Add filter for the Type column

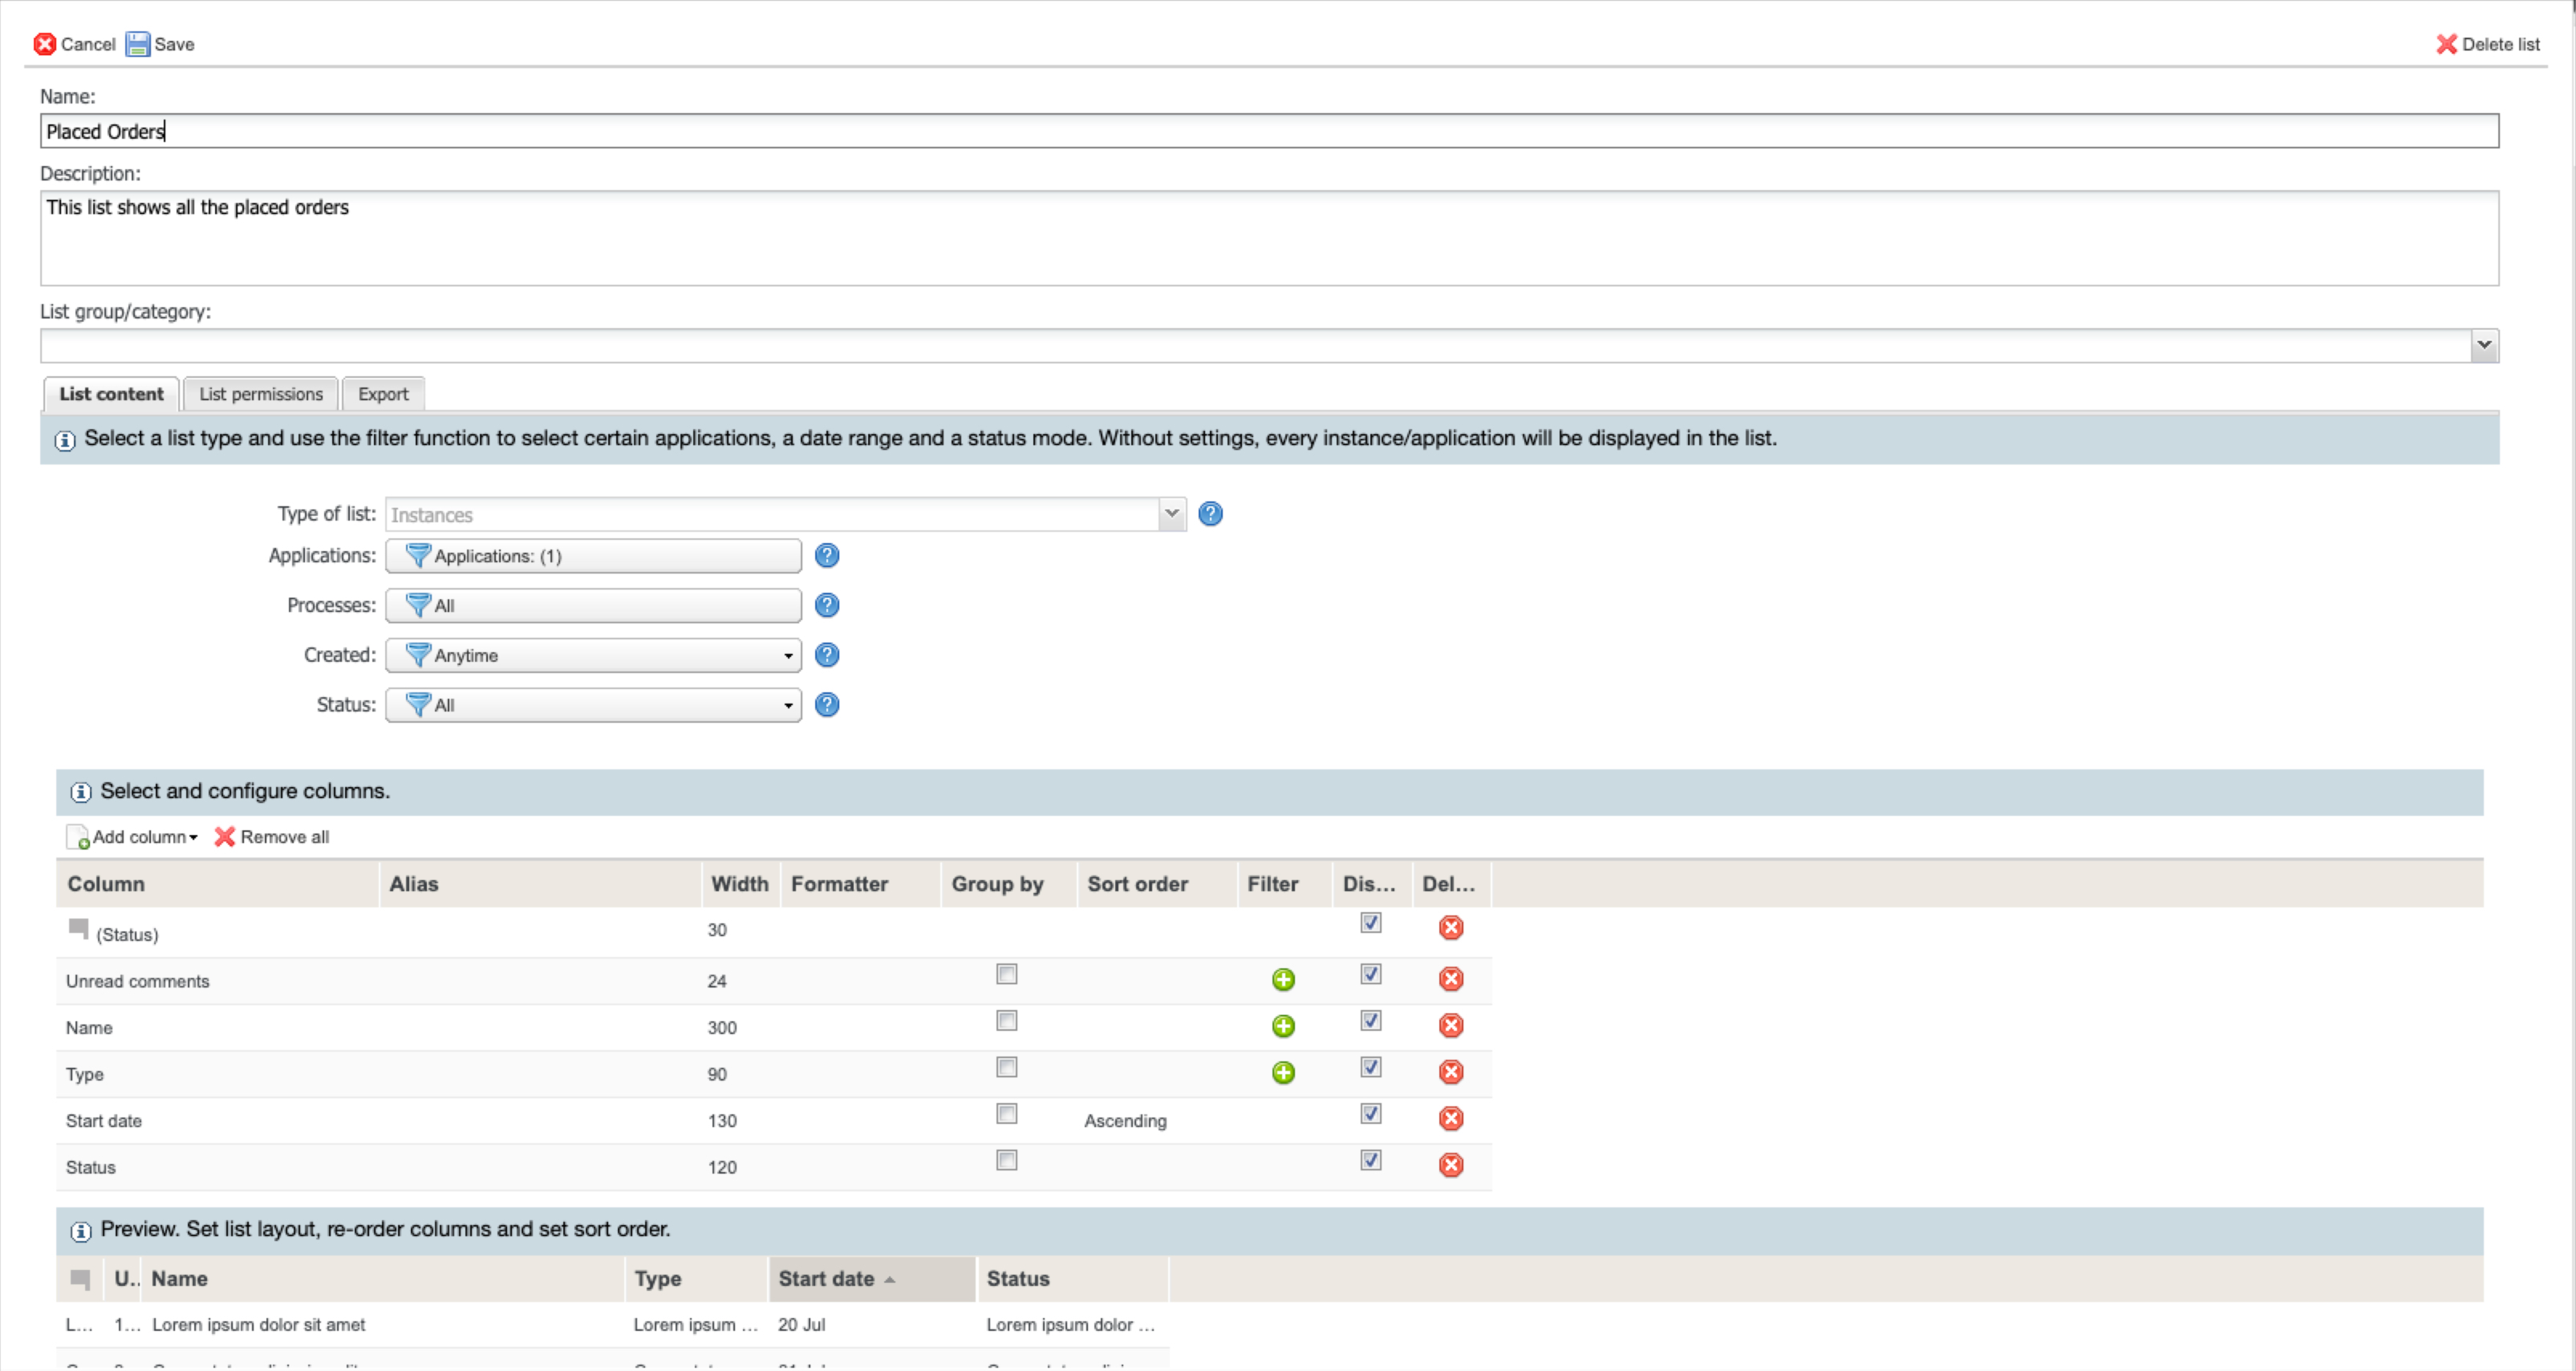pyautogui.click(x=1283, y=1073)
